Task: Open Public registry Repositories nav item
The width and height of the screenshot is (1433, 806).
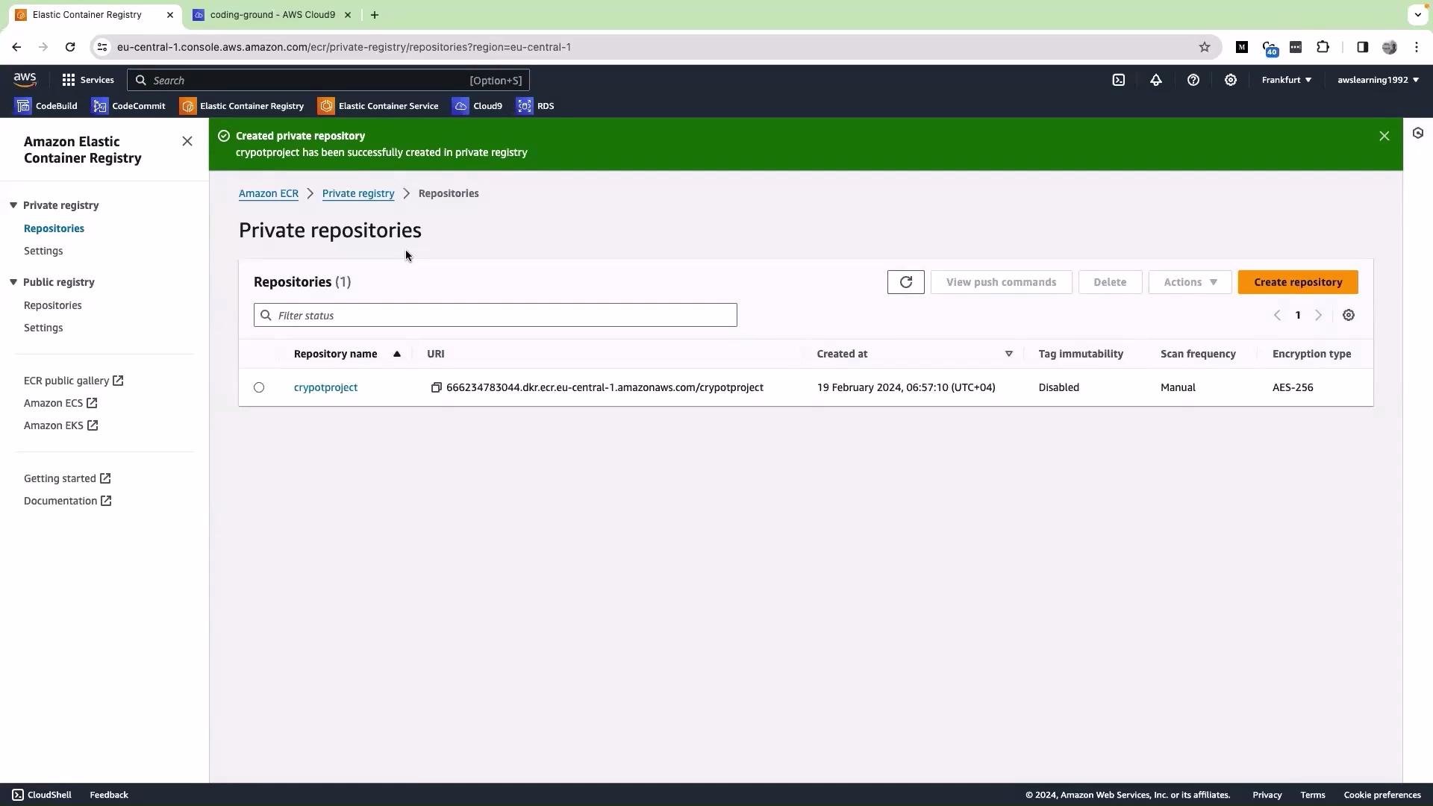Action: [x=52, y=305]
